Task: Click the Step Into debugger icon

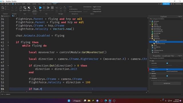Action: coord(57,8)
